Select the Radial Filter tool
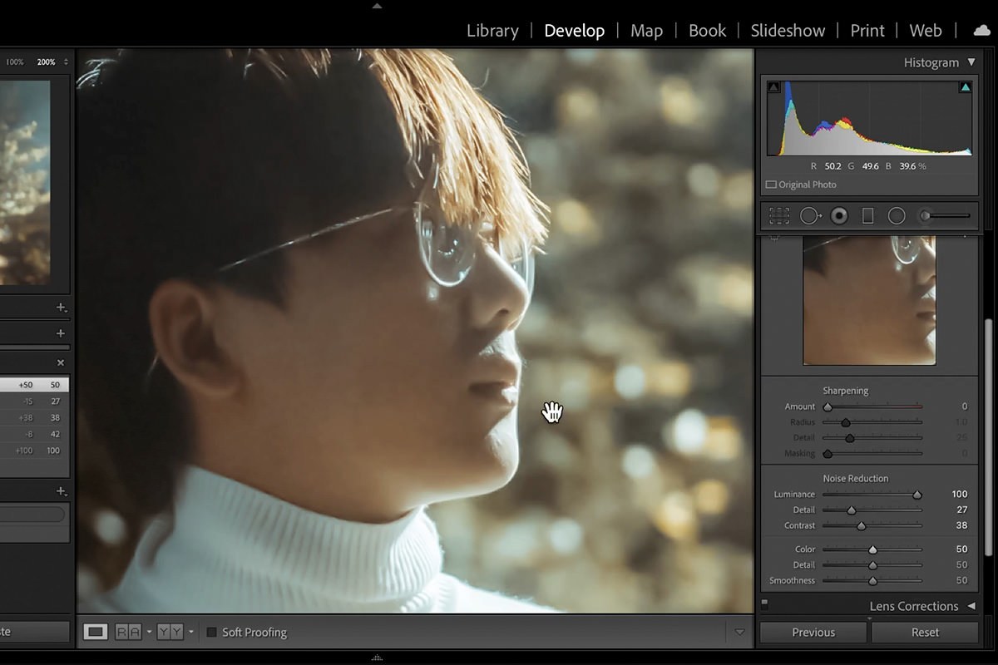 point(897,216)
